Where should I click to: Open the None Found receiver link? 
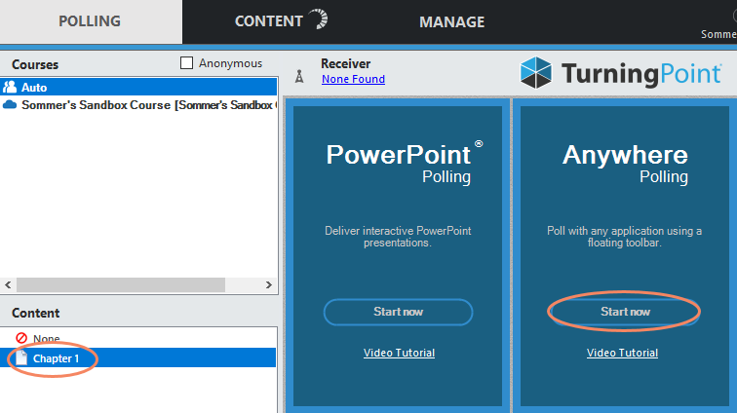click(353, 79)
